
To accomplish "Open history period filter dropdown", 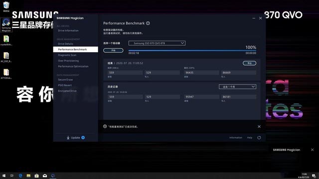I will pos(237,87).
